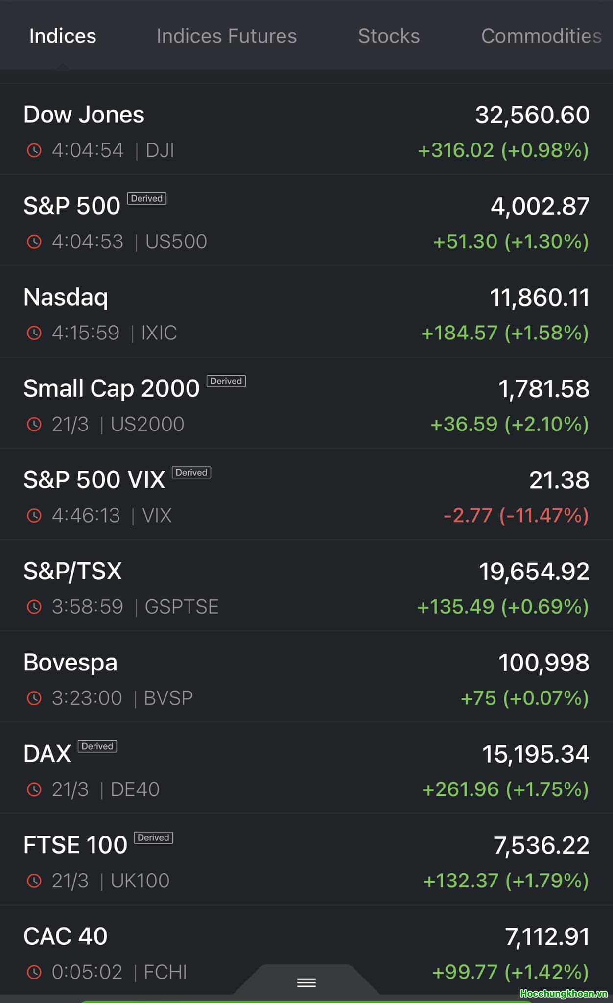
Task: Open the Stocks tab
Action: coord(389,36)
